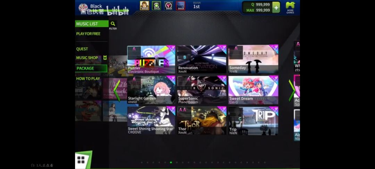Screen dimensions: 375x169
Task: Select the Sweet Dream song card
Action: pyautogui.click(x=253, y=90)
